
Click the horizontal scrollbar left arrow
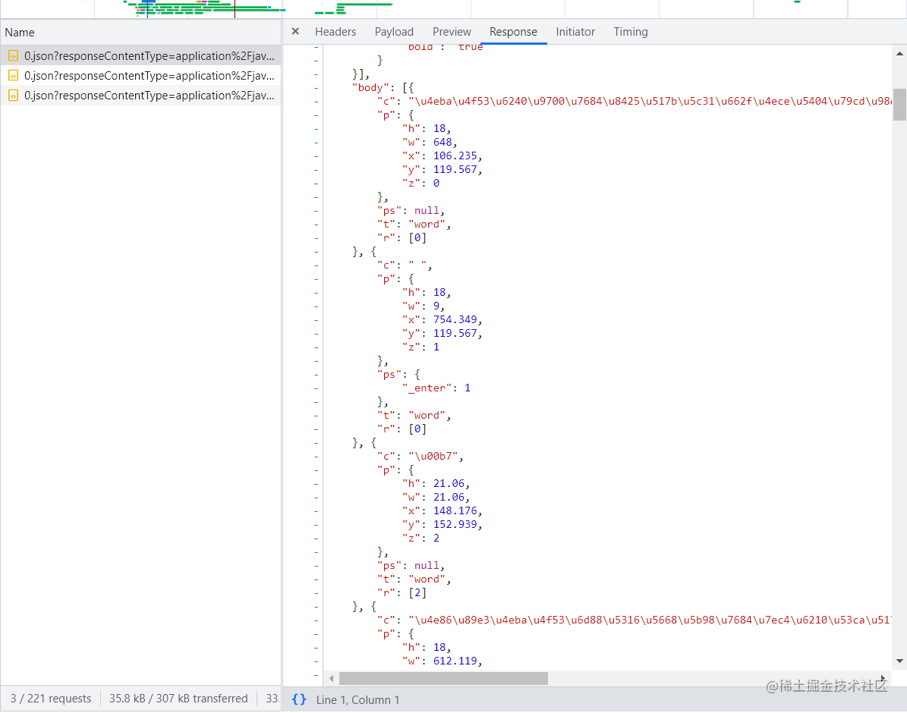332,678
